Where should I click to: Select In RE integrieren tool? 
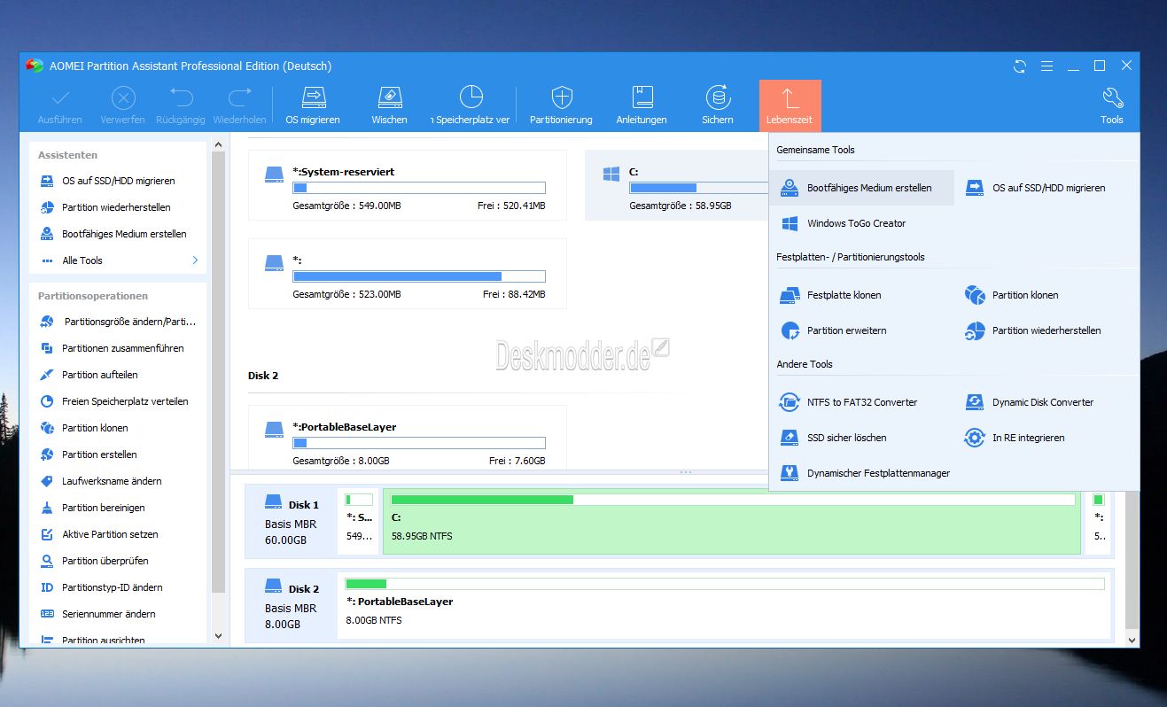(1016, 438)
